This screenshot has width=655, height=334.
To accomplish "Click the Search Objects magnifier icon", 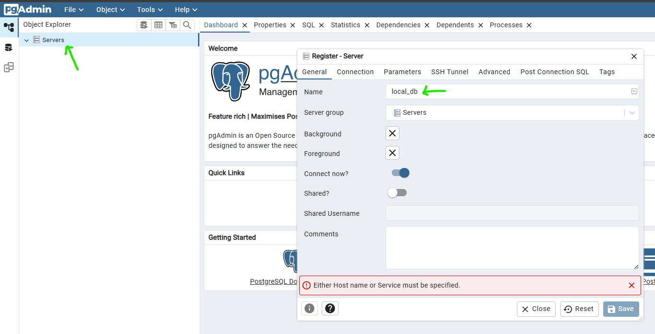I will [x=187, y=25].
